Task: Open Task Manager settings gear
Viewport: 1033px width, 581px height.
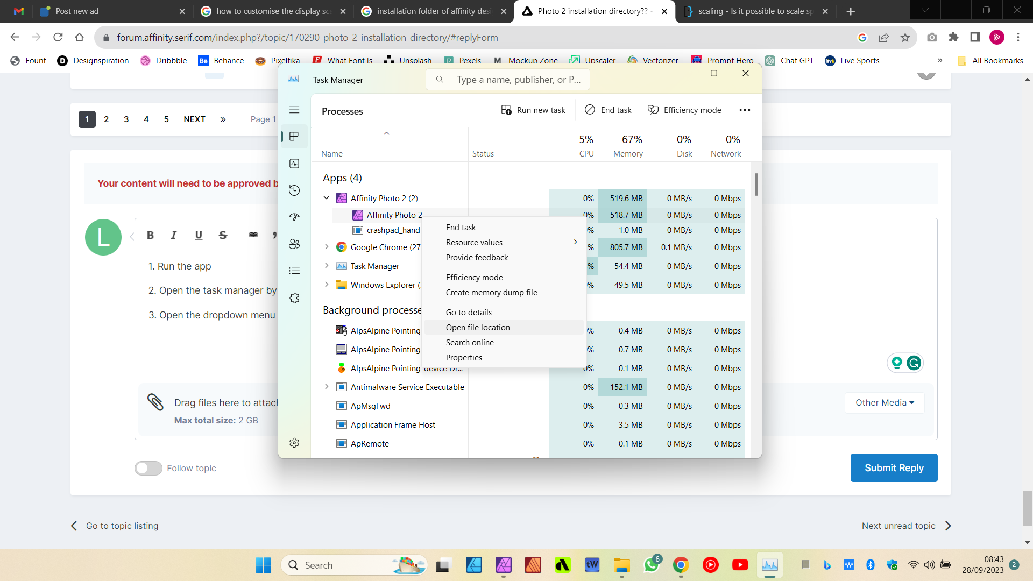Action: click(x=294, y=443)
